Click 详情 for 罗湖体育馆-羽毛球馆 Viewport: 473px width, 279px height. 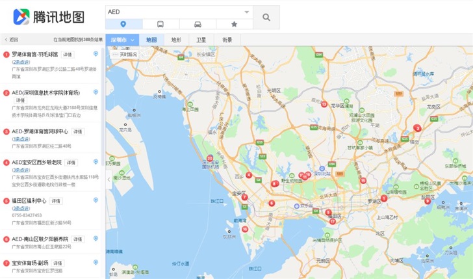point(68,55)
